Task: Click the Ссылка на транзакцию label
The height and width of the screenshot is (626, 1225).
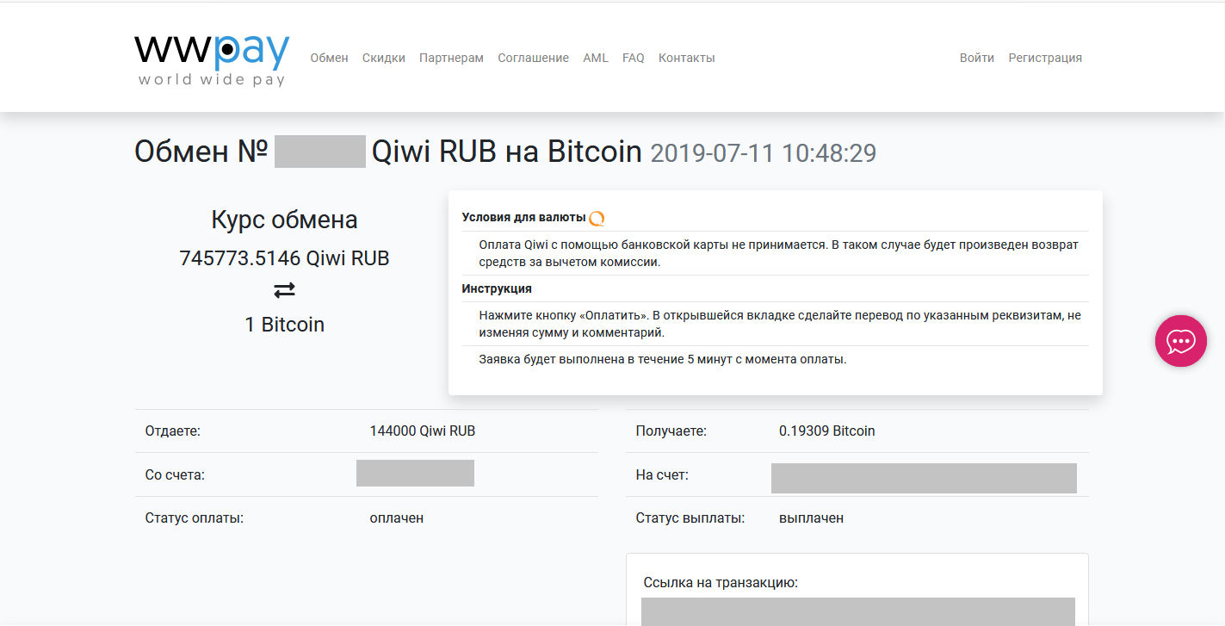Action: (721, 583)
